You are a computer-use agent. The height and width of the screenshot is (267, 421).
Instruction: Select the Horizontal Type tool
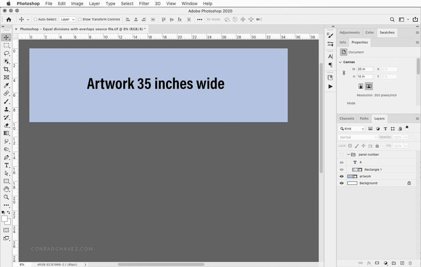7,165
